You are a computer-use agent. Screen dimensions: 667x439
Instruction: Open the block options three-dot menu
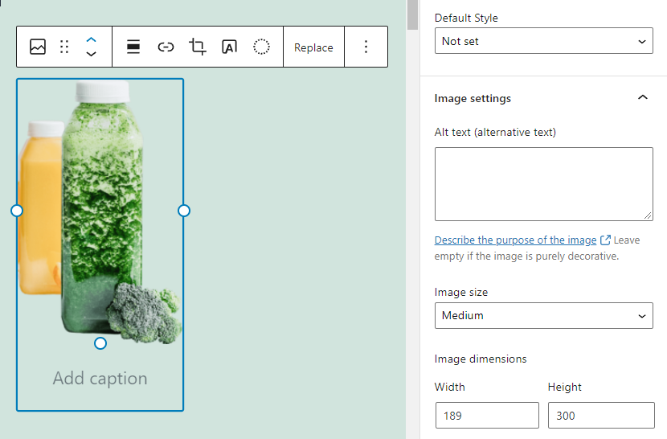coord(366,47)
